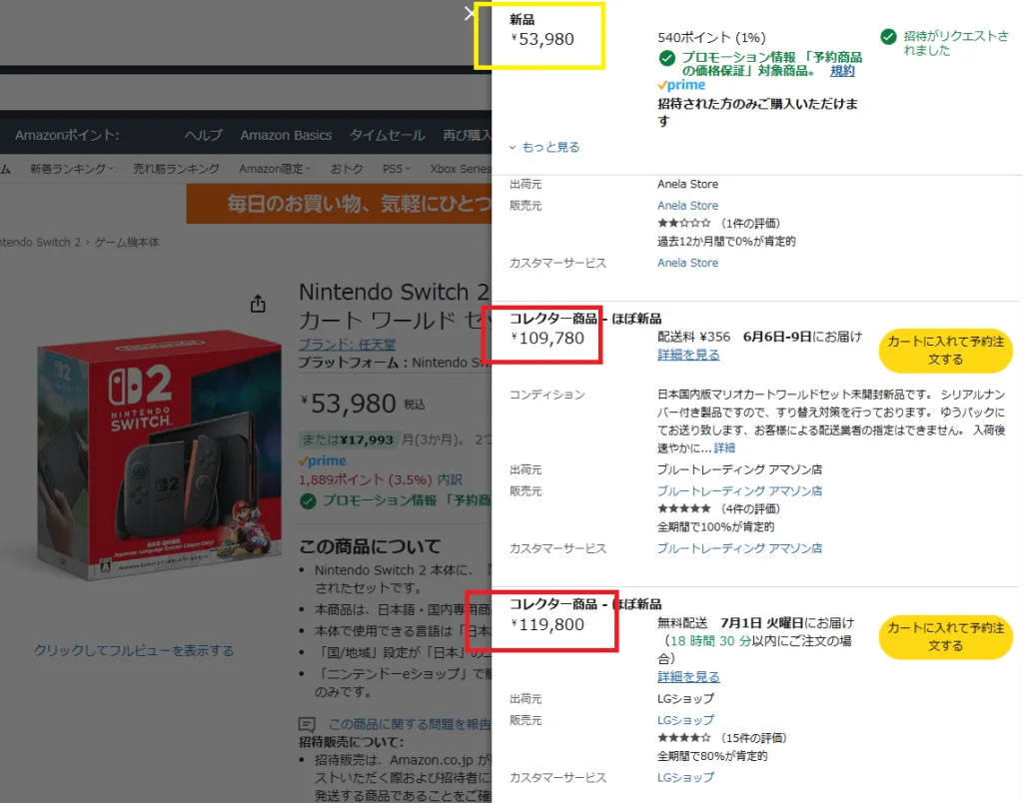The width and height of the screenshot is (1023, 803).
Task: Add ¥109,780 offer to cart for preorder
Action: point(945,351)
